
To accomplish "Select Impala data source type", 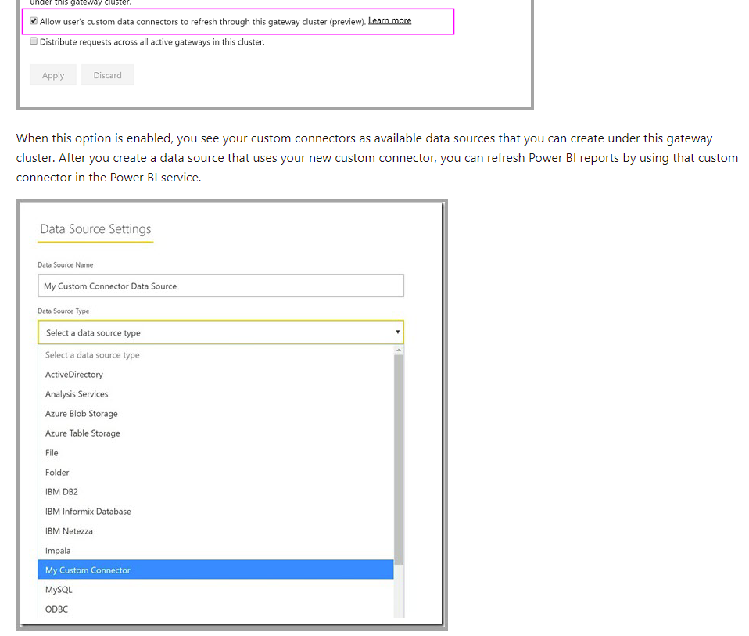I will 216,551.
